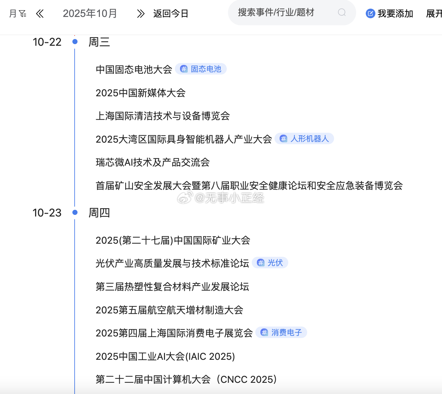Click the hash icon in 消费电子 tag
The width and height of the screenshot is (442, 394).
coord(264,332)
